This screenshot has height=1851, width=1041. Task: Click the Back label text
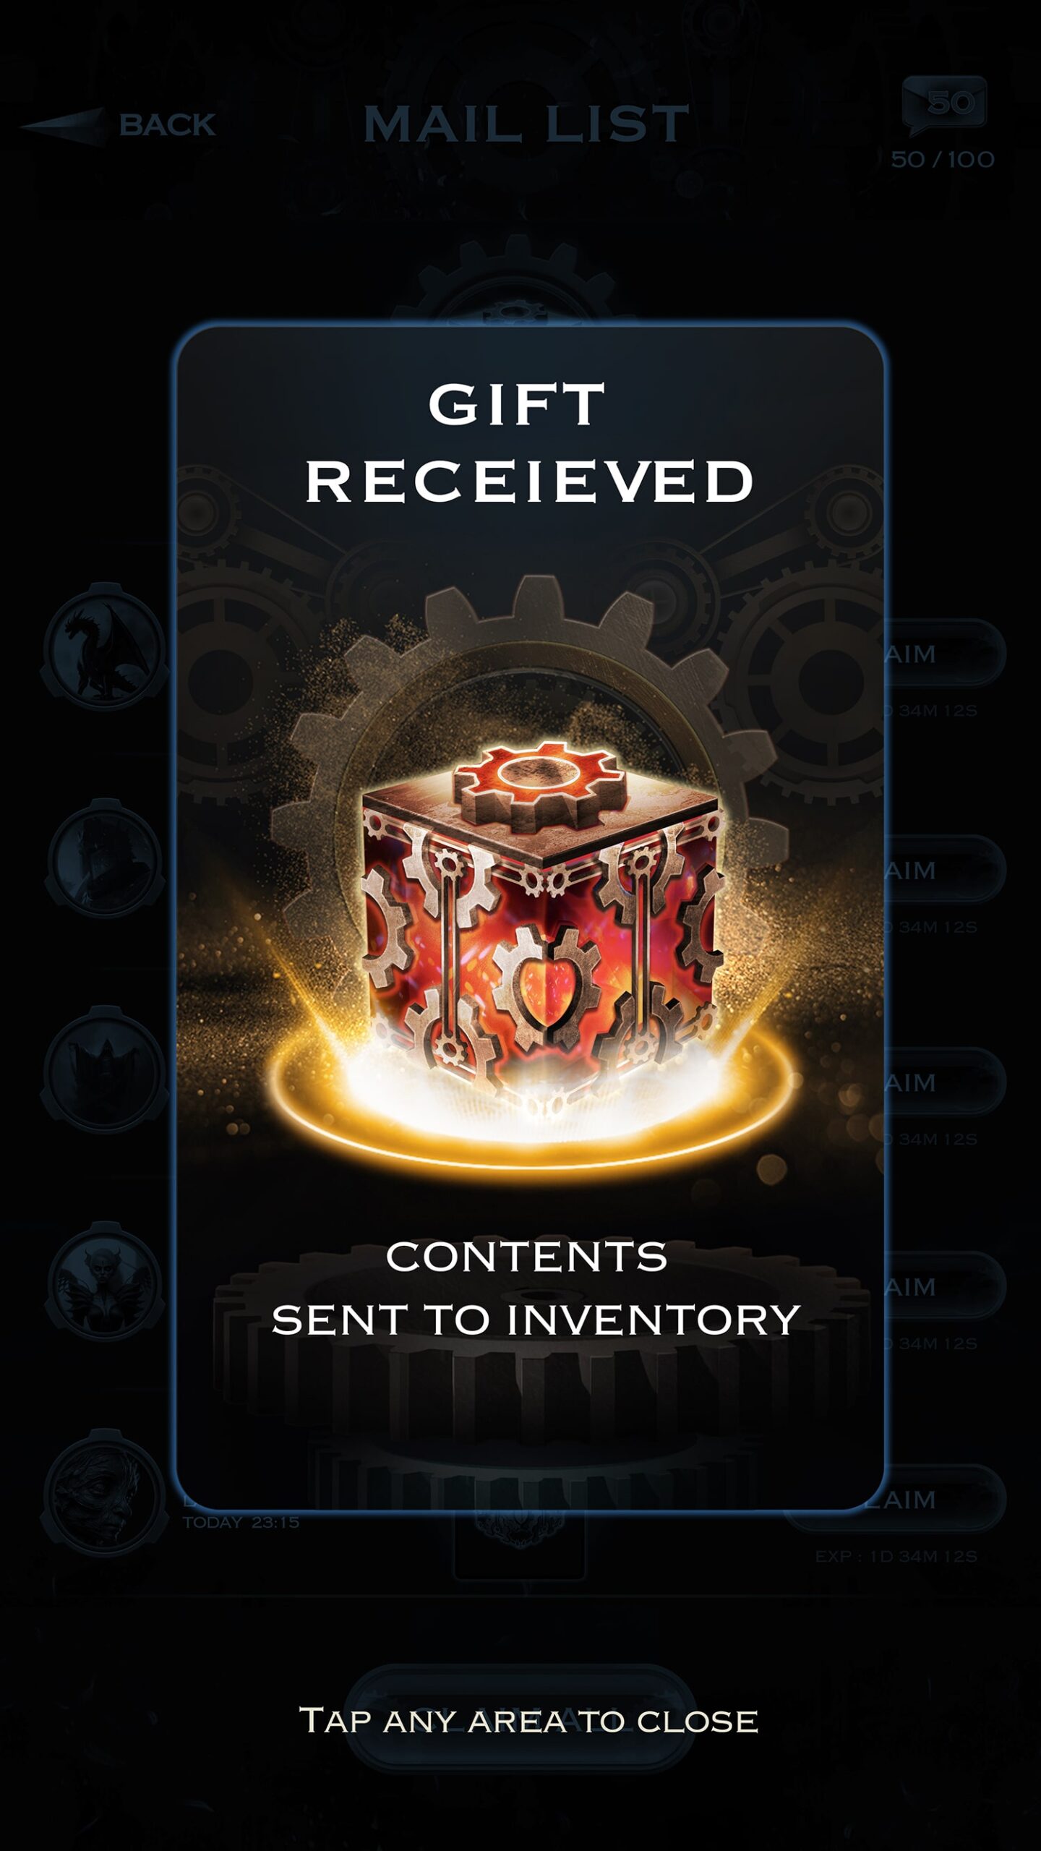(168, 125)
